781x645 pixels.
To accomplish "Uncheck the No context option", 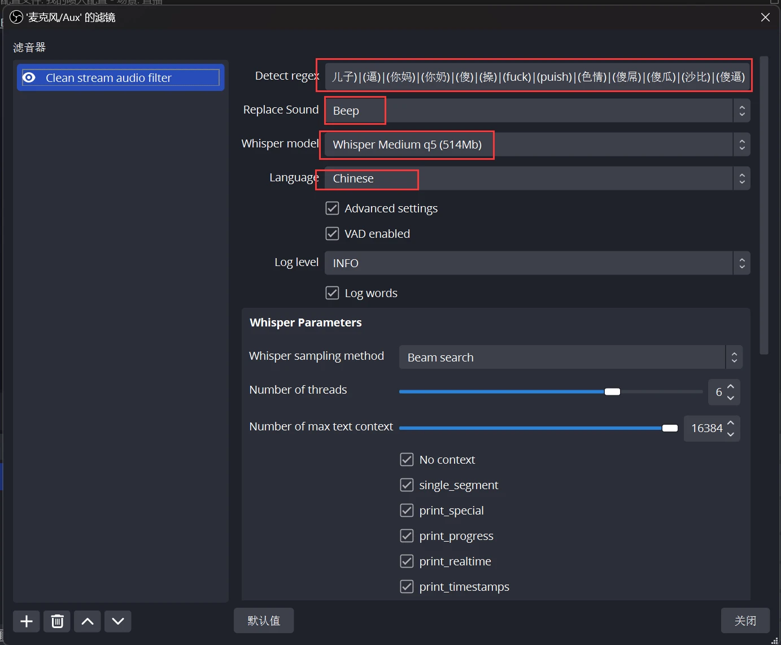I will (407, 460).
